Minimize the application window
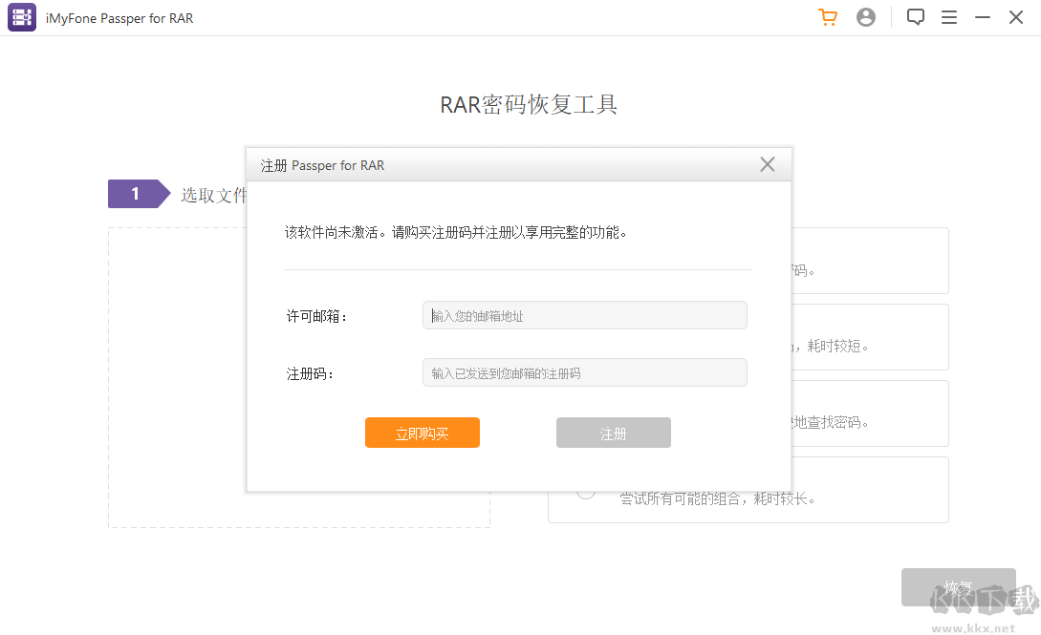Screen dimensions: 1041x635 click(982, 17)
